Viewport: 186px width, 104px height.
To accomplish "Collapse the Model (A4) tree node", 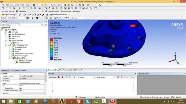I will pyautogui.click(x=2, y=30).
